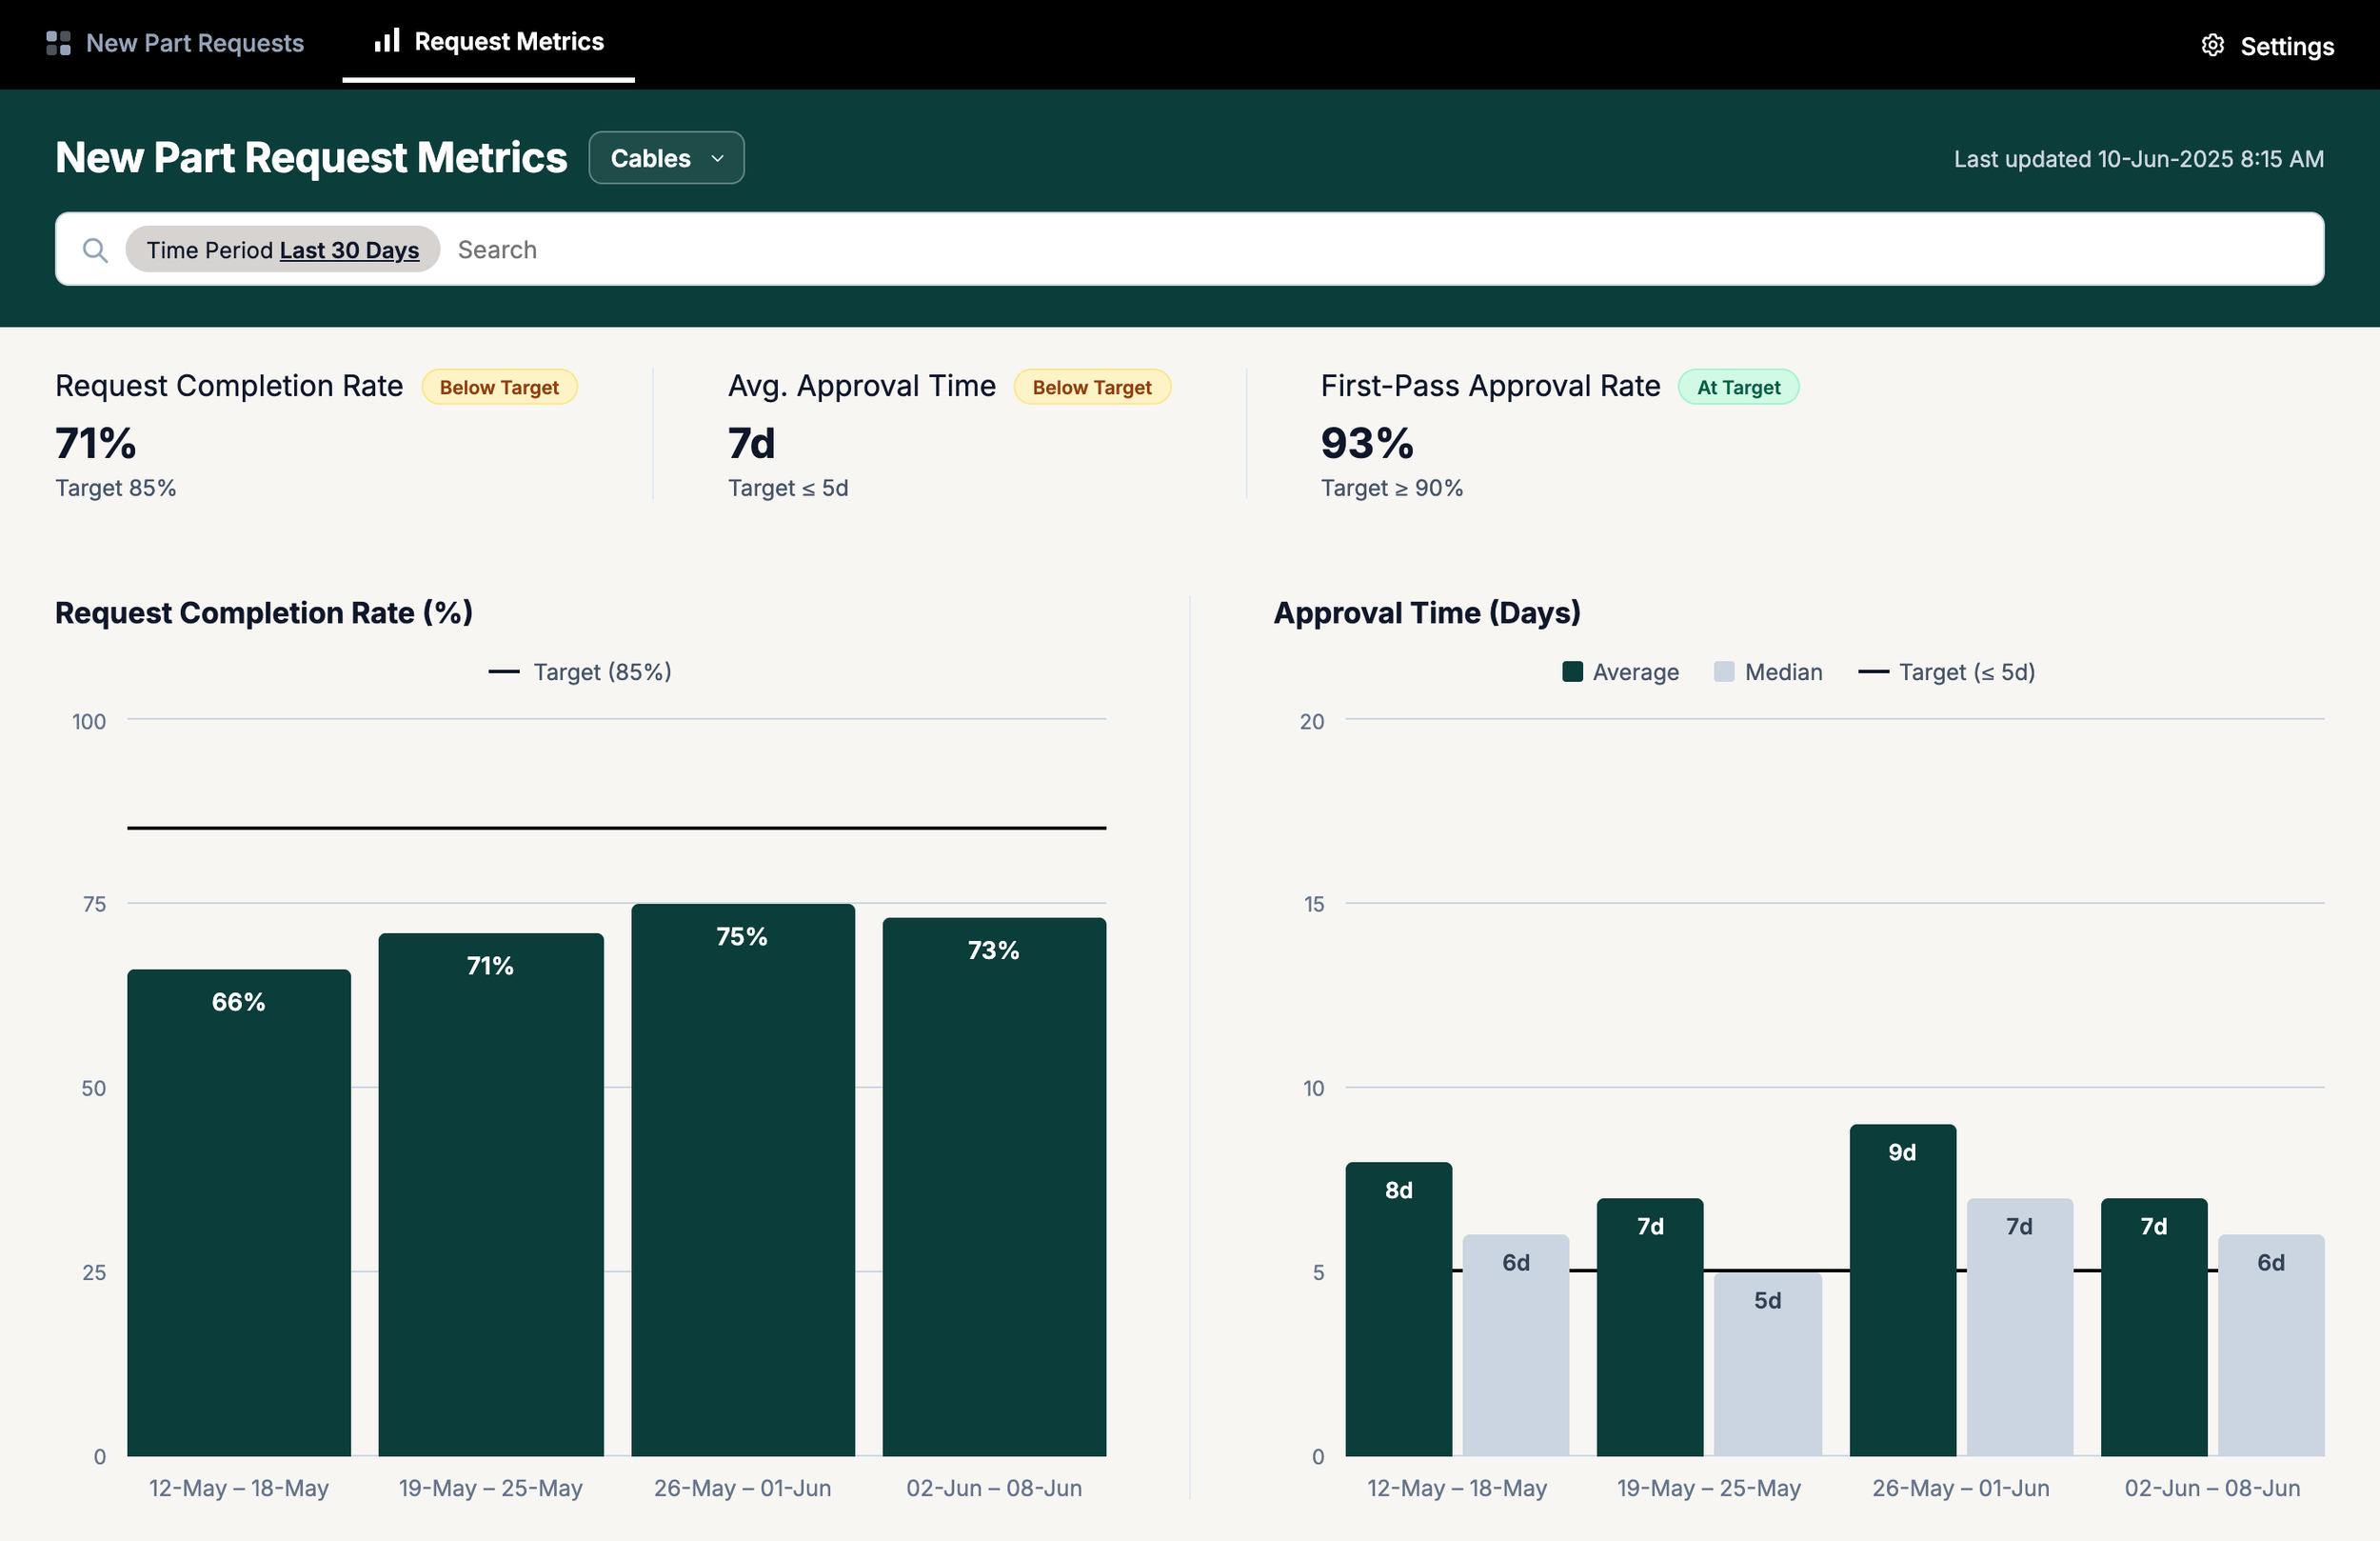The image size is (2380, 1541).
Task: Click the At Target badge
Action: 1738,388
